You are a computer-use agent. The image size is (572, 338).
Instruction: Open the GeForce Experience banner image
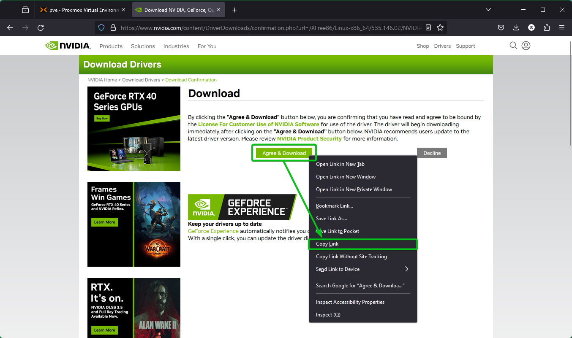[x=242, y=207]
